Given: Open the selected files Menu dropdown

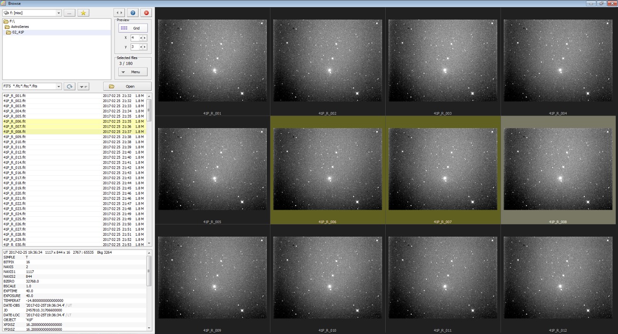Looking at the screenshot, I should coord(133,72).
